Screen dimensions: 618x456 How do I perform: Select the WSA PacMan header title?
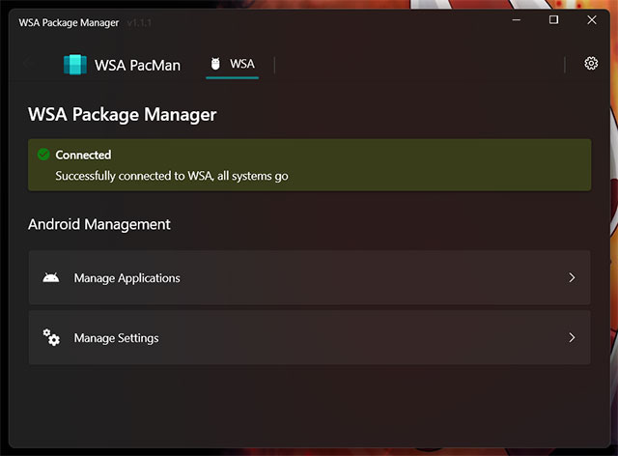point(137,66)
